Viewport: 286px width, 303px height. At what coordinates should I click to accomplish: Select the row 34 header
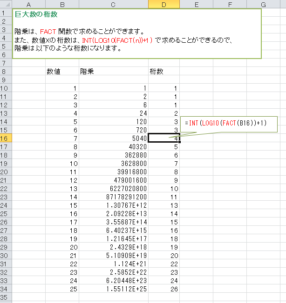6,289
